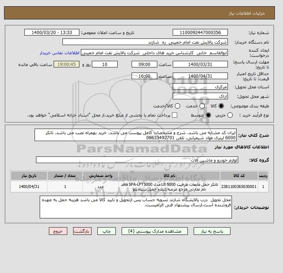283x273 pixels.
Task: Click the buyer notes text area
Action: [x=136, y=207]
